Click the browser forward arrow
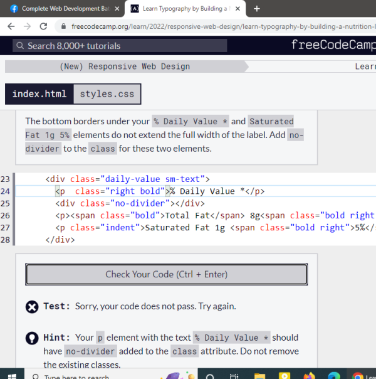Screen dimensions: 376x379 (27, 26)
